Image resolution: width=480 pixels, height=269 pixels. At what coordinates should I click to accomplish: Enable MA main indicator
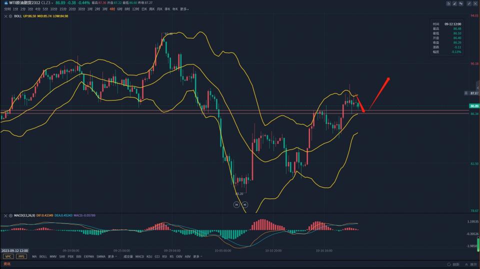click(x=34, y=256)
